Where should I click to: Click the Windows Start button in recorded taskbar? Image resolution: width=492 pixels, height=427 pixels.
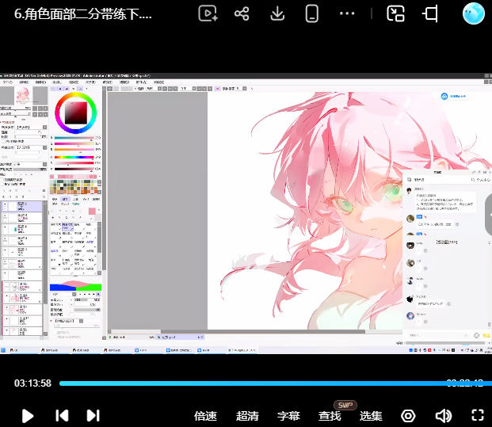(3, 350)
